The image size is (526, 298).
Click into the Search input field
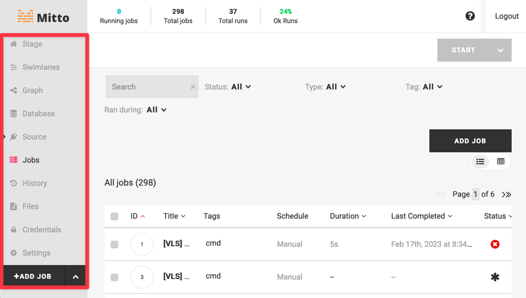147,87
